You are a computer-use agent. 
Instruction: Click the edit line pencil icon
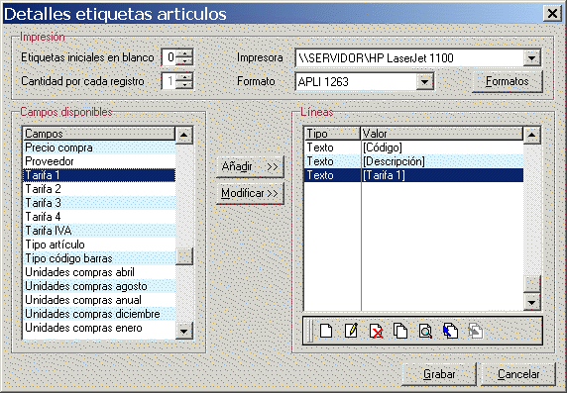pyautogui.click(x=351, y=331)
